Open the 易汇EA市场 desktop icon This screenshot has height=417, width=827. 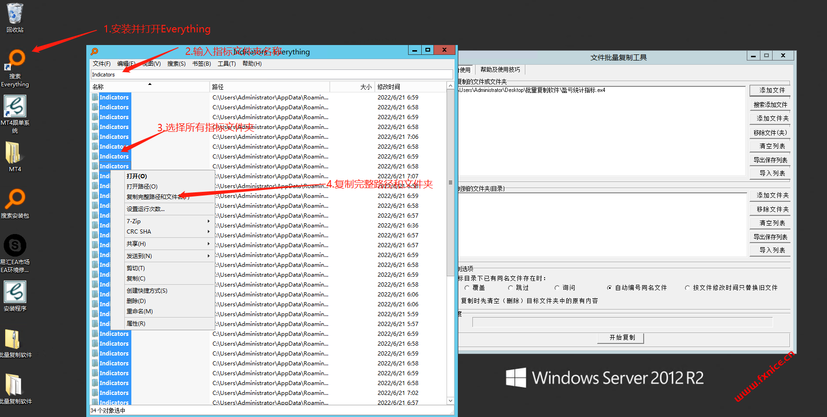point(15,253)
